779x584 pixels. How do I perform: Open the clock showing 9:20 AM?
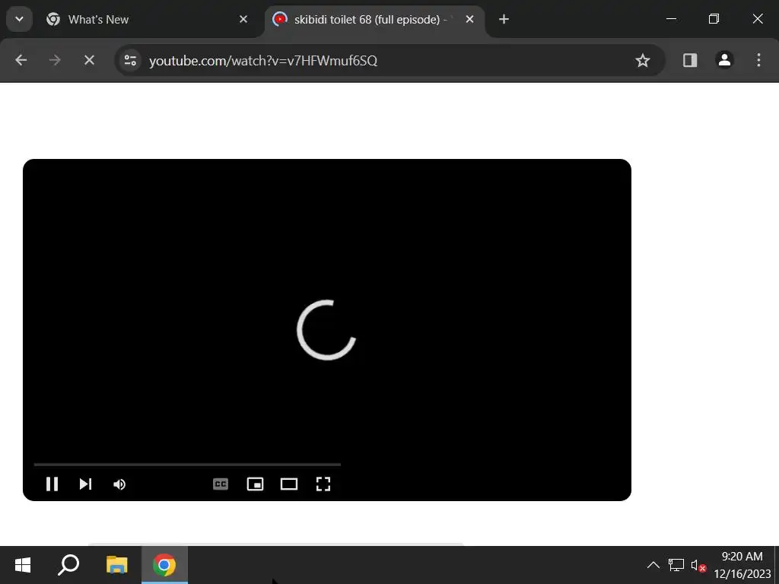coord(742,565)
